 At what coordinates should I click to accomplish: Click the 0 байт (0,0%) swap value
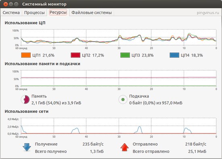[156, 103]
